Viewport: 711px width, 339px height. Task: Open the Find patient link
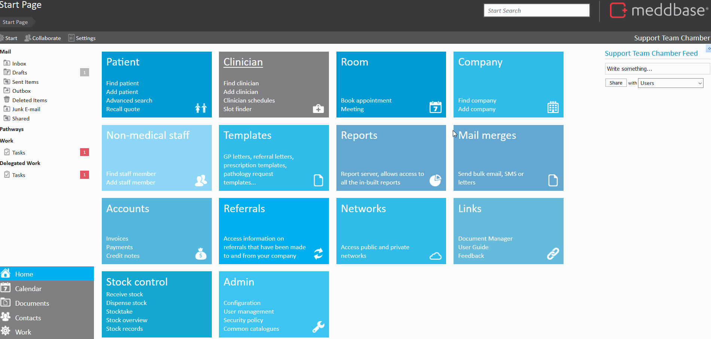point(122,83)
